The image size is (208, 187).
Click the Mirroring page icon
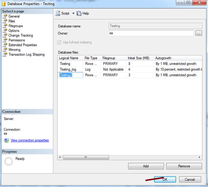click(5, 50)
